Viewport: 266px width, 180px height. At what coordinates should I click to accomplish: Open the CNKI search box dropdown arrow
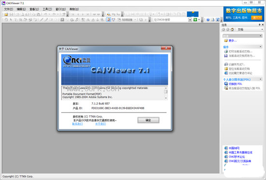190,20
